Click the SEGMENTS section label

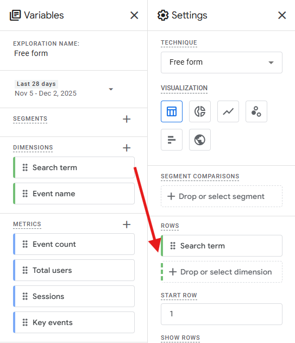point(30,119)
